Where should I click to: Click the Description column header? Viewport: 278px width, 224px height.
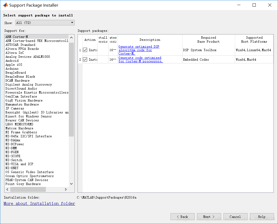(150, 39)
